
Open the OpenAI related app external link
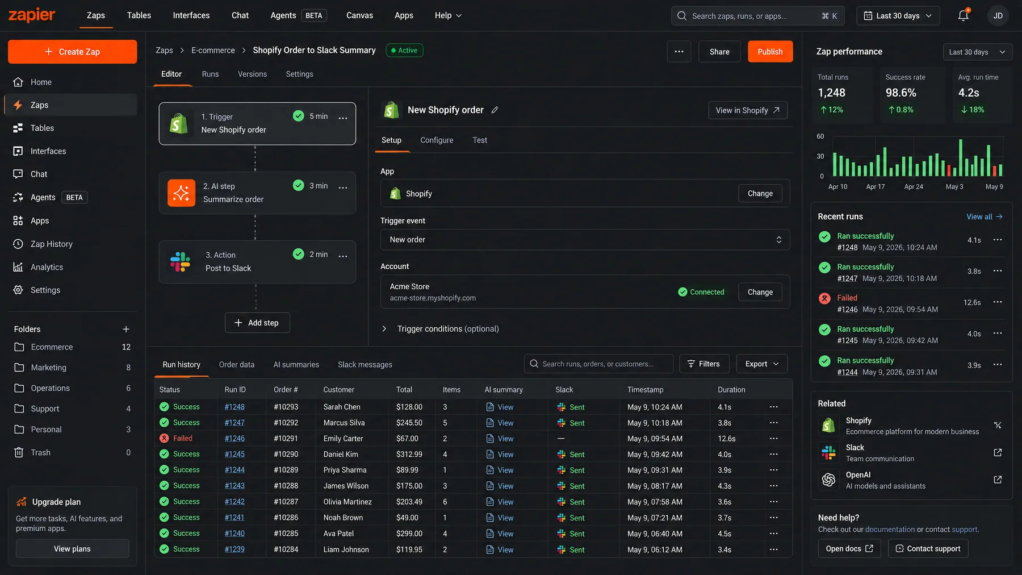click(998, 480)
